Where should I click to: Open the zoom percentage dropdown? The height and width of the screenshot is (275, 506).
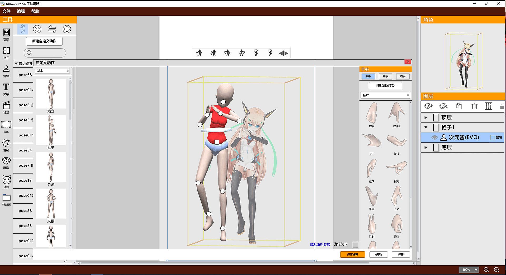click(x=476, y=270)
